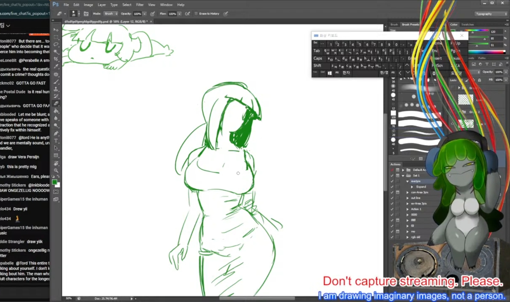Enable the Erase to History checkbox
Viewport: 510px width, 302px height.
(x=196, y=14)
